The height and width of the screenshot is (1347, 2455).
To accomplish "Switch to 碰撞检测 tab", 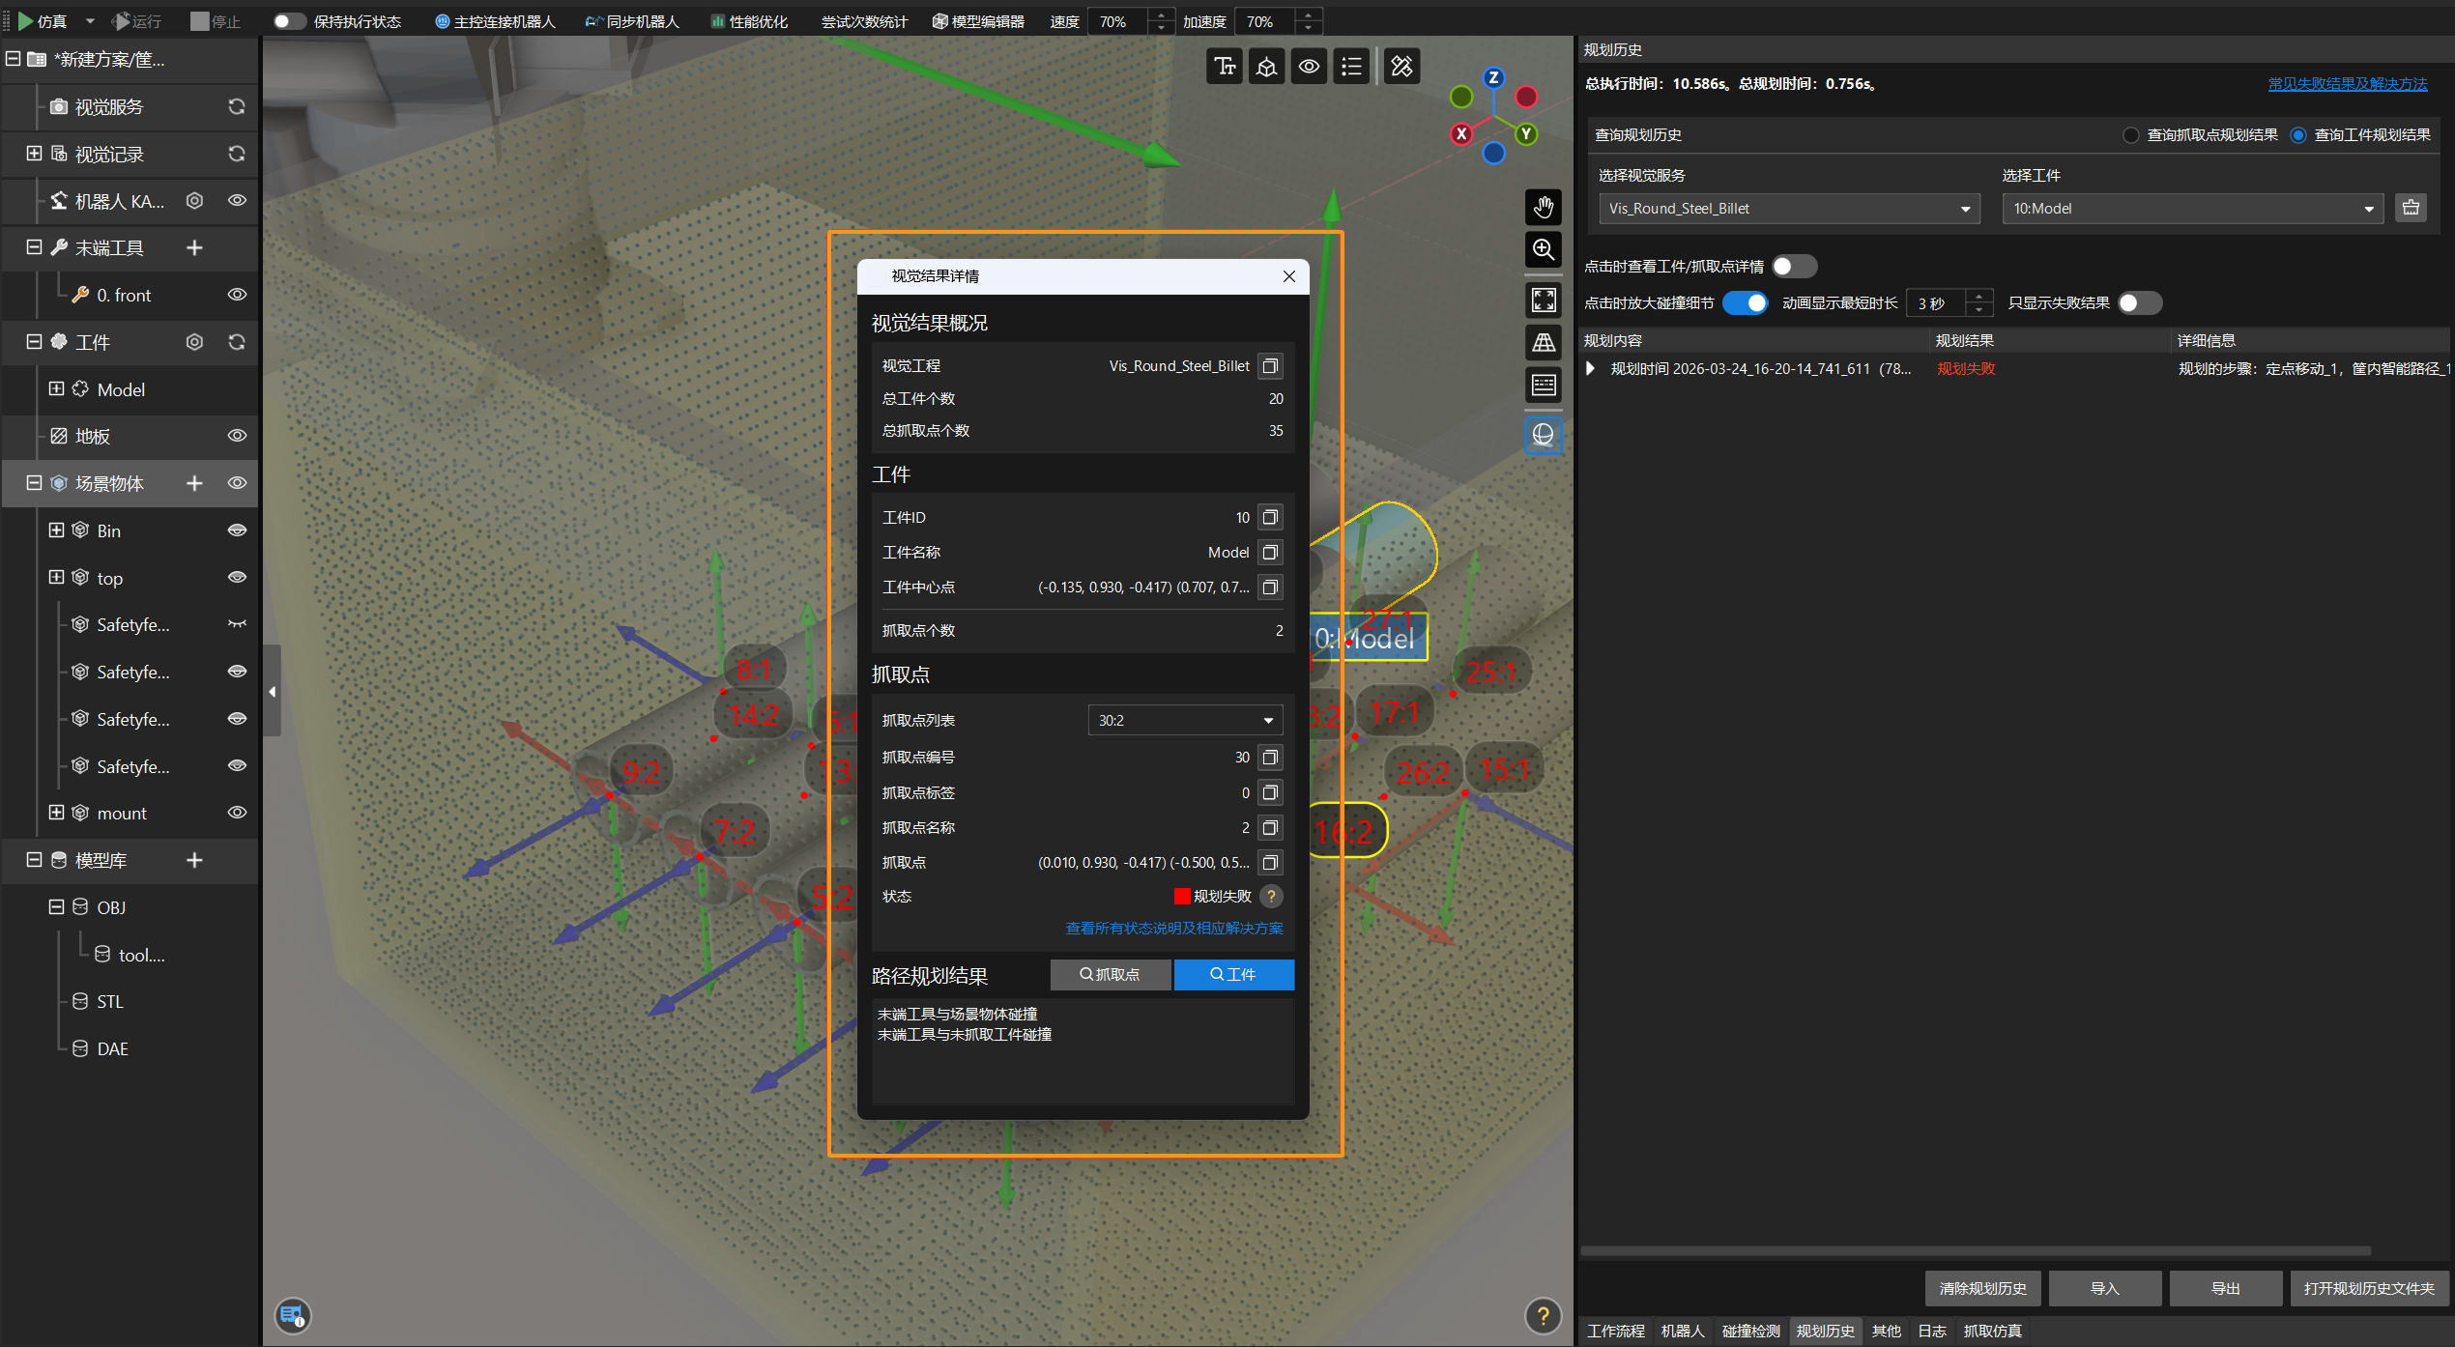I will (x=1750, y=1332).
